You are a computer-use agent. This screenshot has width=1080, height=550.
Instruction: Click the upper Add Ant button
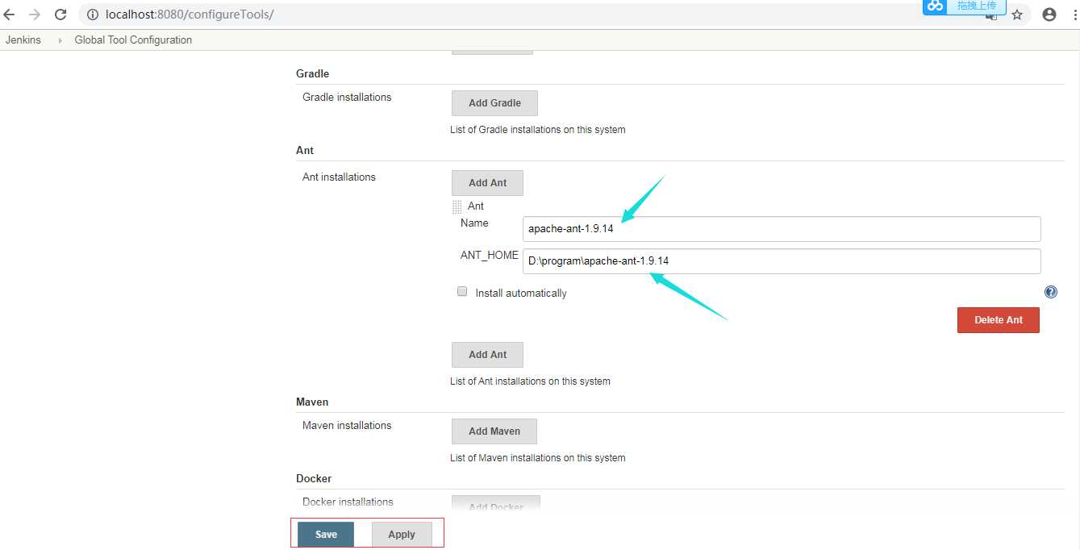pyautogui.click(x=487, y=183)
